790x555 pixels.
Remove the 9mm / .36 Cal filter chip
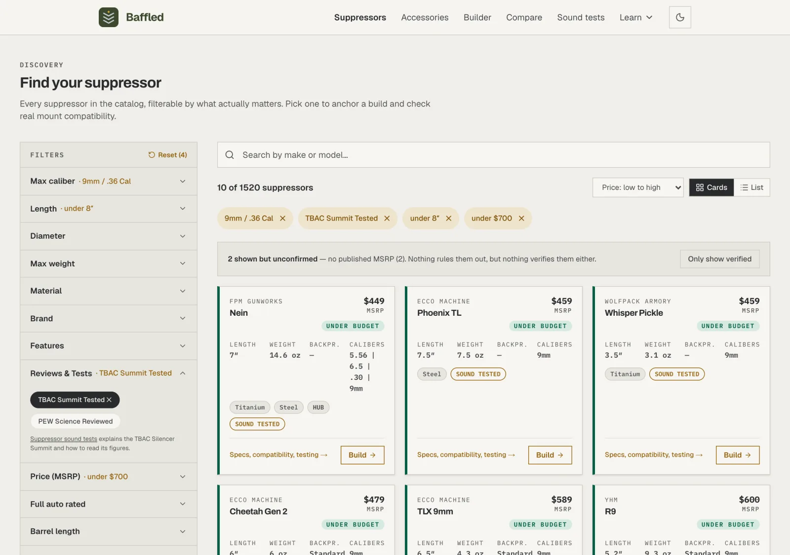click(x=282, y=218)
